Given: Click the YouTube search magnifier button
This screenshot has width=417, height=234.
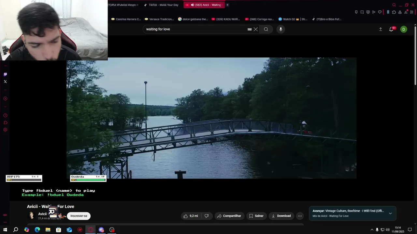Looking at the screenshot, I should tap(266, 29).
